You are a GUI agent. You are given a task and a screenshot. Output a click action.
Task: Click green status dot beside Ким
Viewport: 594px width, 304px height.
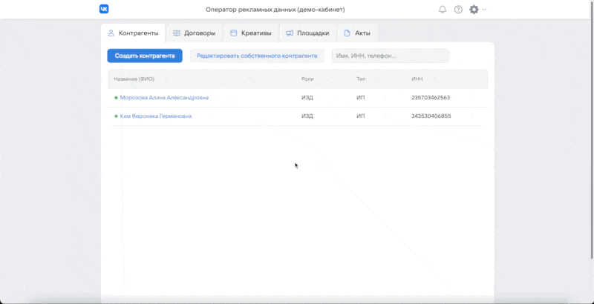116,116
